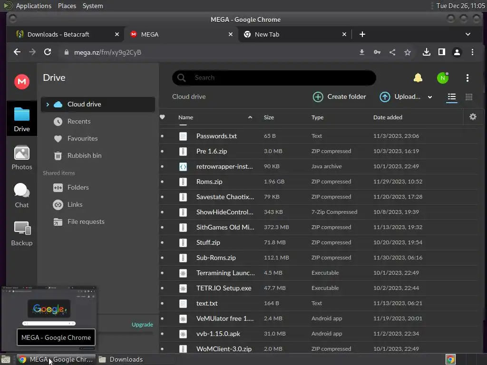487x365 pixels.
Task: Click install app icon in address bar
Action: click(362, 52)
